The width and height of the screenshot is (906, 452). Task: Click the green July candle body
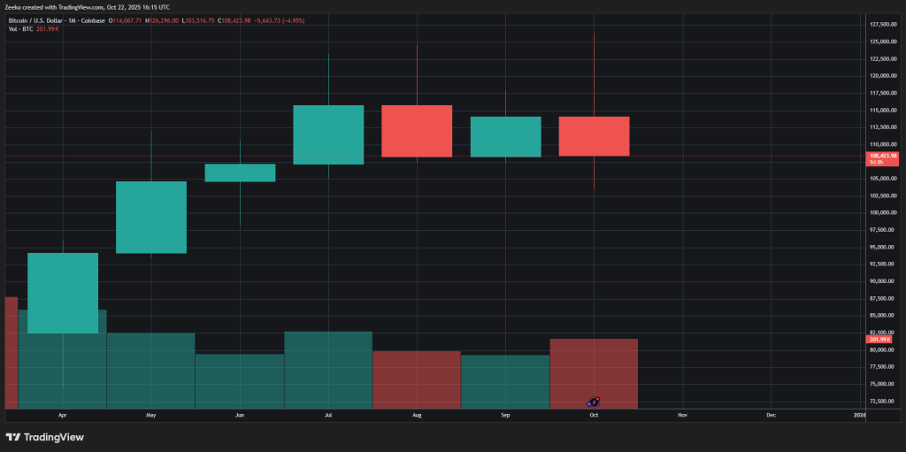[x=328, y=134]
